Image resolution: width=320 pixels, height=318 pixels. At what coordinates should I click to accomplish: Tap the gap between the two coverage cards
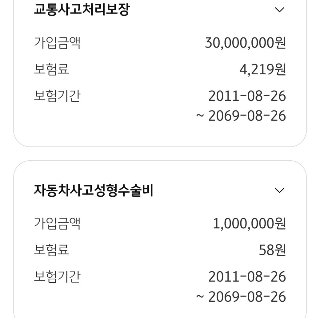pyautogui.click(x=160, y=154)
